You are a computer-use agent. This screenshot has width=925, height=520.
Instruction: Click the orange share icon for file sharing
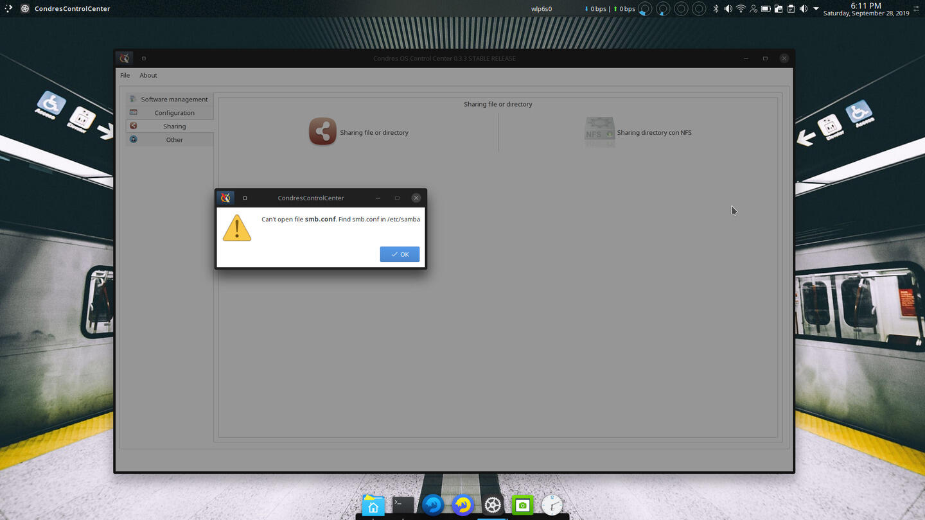pyautogui.click(x=322, y=132)
